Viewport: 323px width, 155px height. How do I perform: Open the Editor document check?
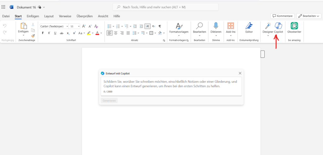click(x=249, y=28)
